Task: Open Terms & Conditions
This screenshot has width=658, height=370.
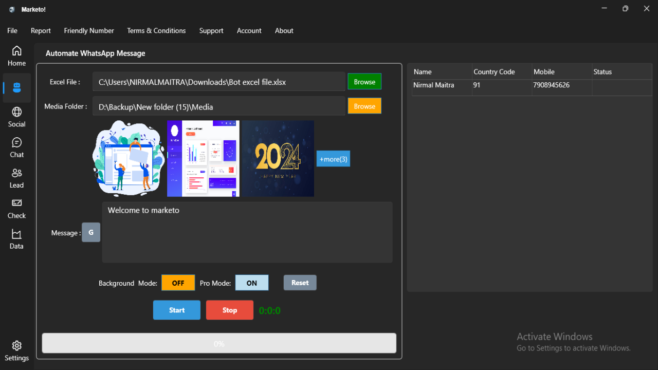Action: point(156,31)
